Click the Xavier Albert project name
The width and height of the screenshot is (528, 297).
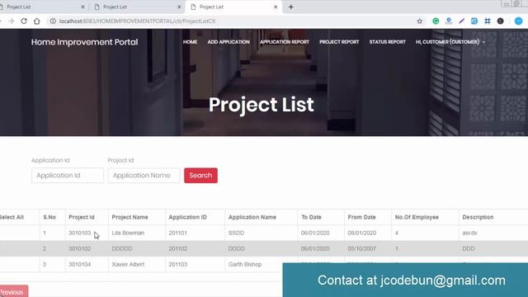[x=128, y=264]
